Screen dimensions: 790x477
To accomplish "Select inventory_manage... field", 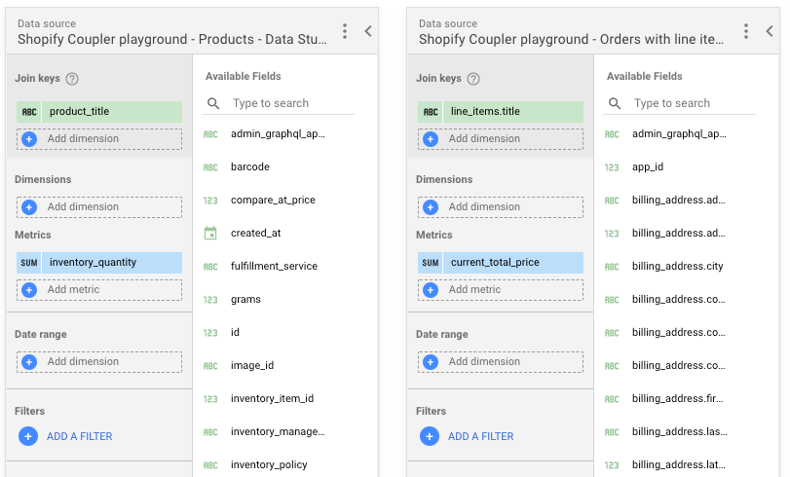I will [279, 431].
